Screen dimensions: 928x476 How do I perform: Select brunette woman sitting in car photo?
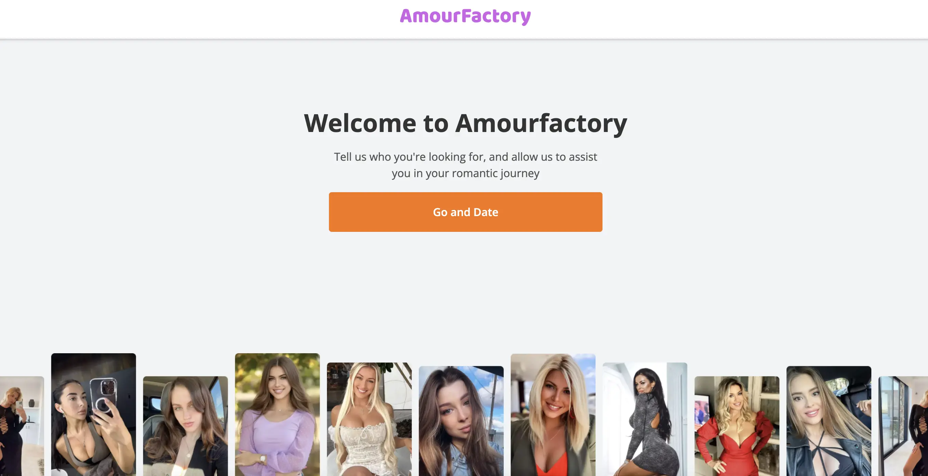(186, 426)
